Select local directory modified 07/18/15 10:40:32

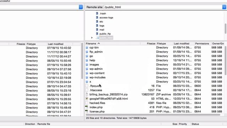(40, 48)
